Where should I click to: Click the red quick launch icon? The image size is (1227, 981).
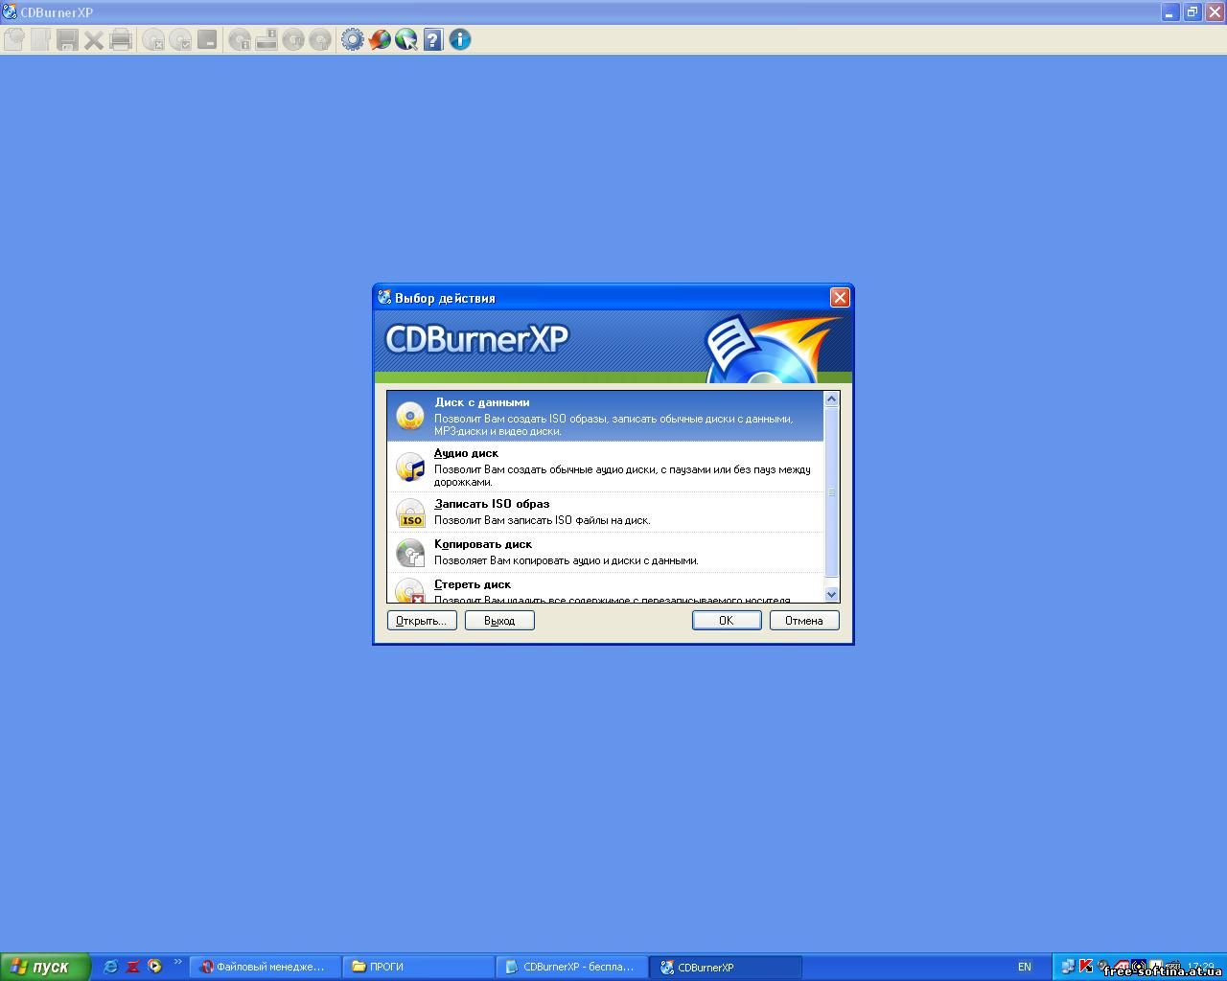(x=133, y=967)
